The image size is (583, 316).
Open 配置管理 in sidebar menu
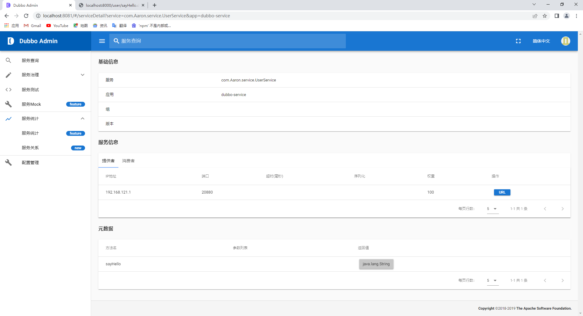(x=46, y=163)
